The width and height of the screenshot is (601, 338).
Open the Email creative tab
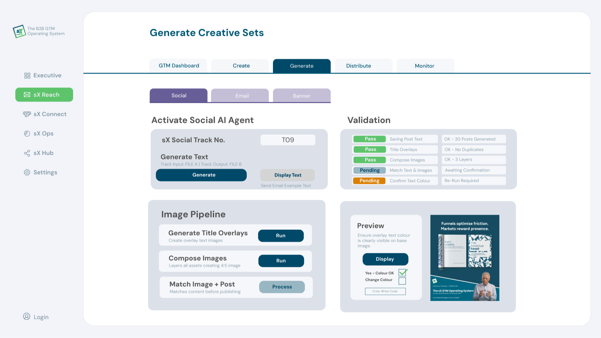(242, 96)
